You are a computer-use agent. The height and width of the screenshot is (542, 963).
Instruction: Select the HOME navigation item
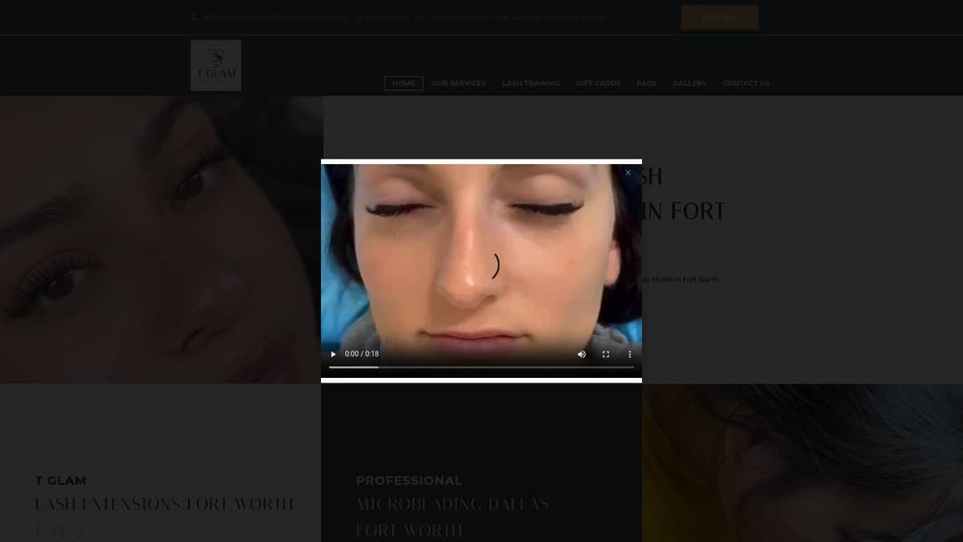pyautogui.click(x=403, y=83)
